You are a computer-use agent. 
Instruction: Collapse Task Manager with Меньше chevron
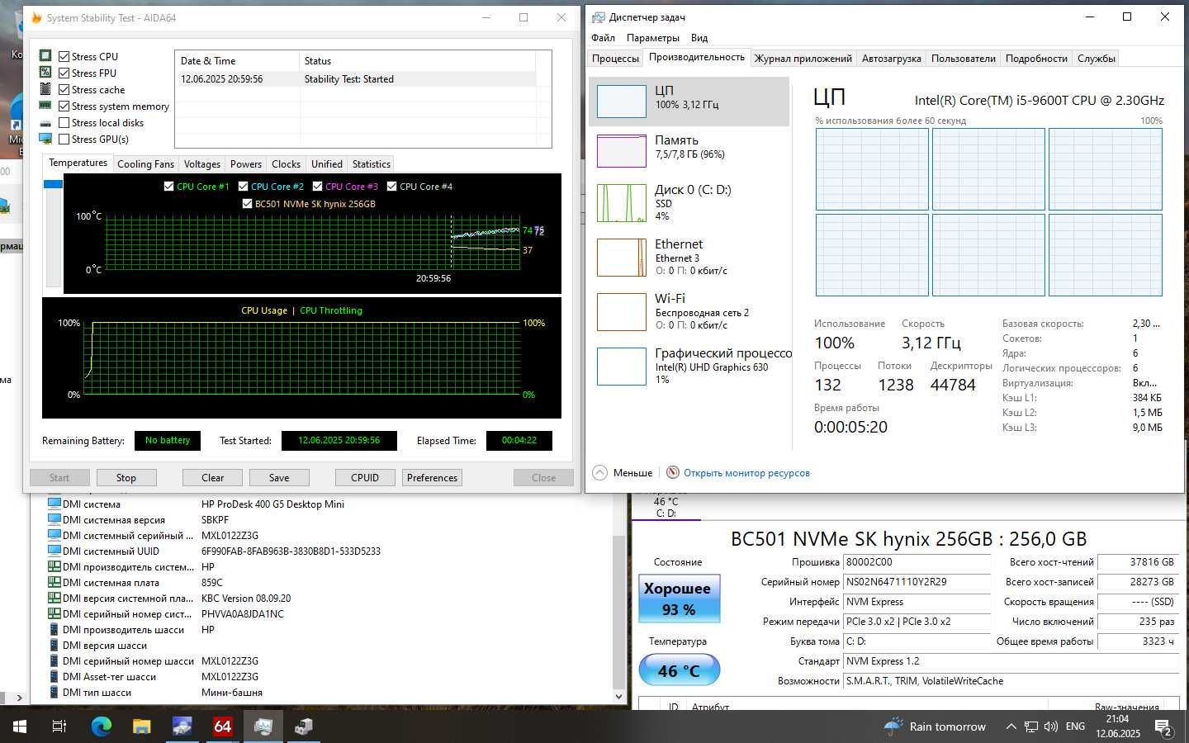tap(599, 473)
